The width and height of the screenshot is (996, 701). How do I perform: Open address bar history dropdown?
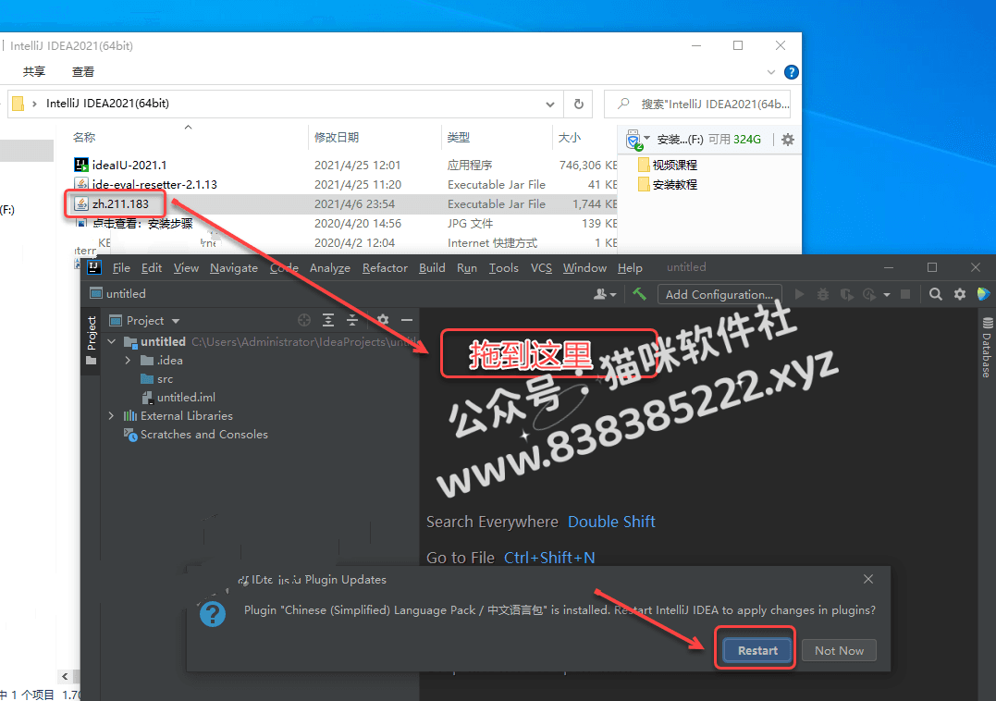550,105
